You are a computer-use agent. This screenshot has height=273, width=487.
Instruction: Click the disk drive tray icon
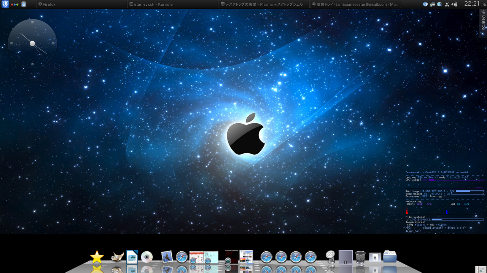(x=439, y=5)
